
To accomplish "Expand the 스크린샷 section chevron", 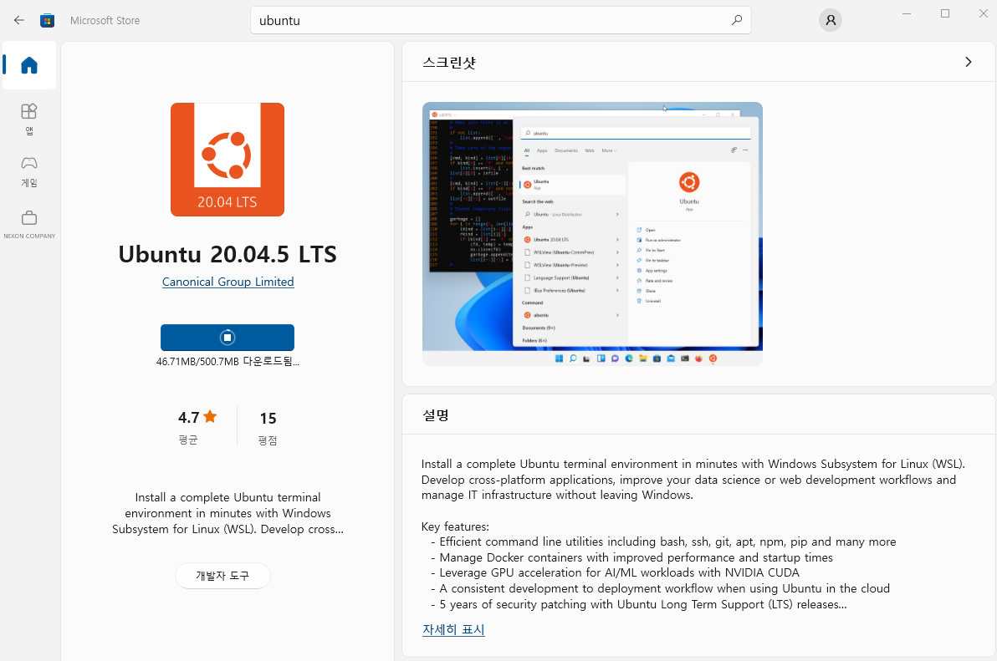I will pos(969,62).
